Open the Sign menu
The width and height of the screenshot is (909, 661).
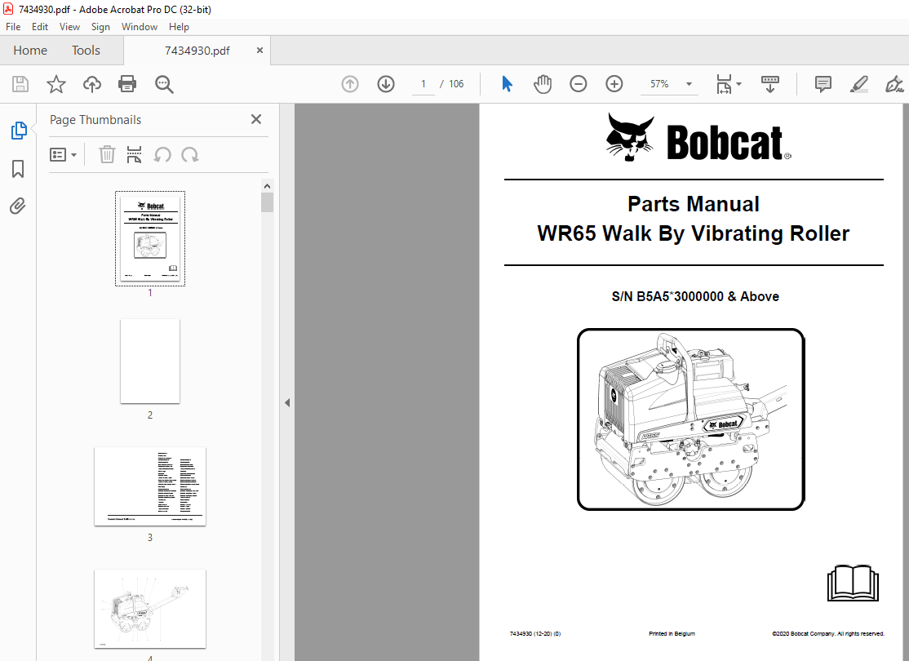100,27
